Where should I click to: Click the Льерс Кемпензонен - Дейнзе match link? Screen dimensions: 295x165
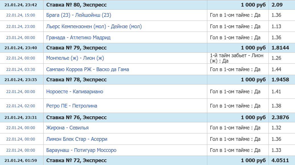(x=94, y=26)
